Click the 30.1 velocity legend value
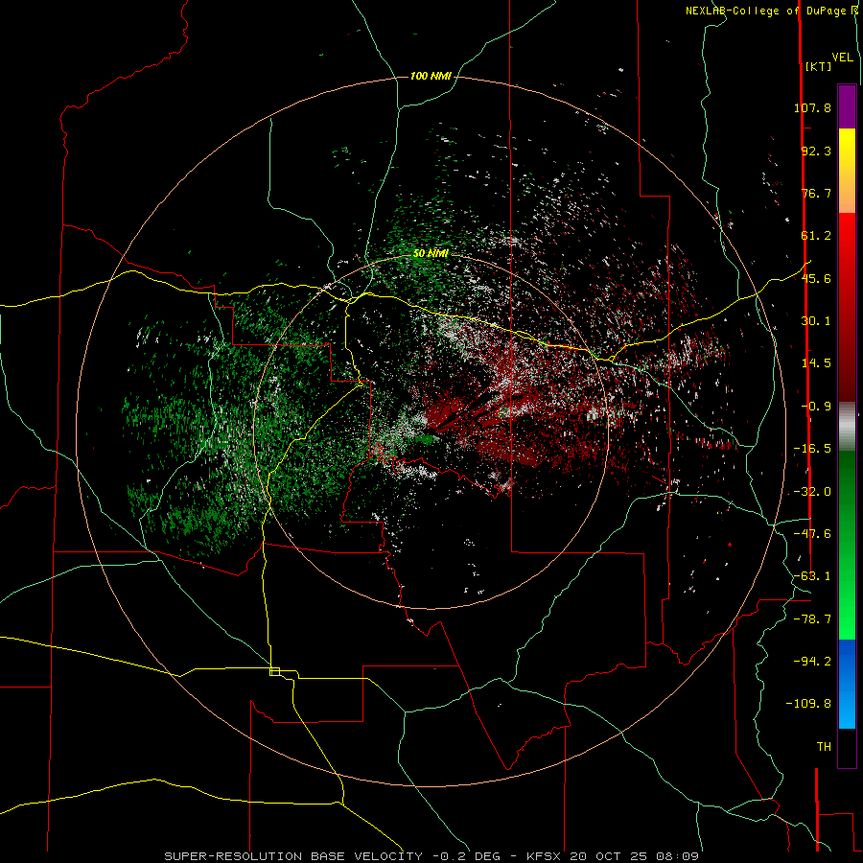Screen dimensions: 863x863 (816, 321)
